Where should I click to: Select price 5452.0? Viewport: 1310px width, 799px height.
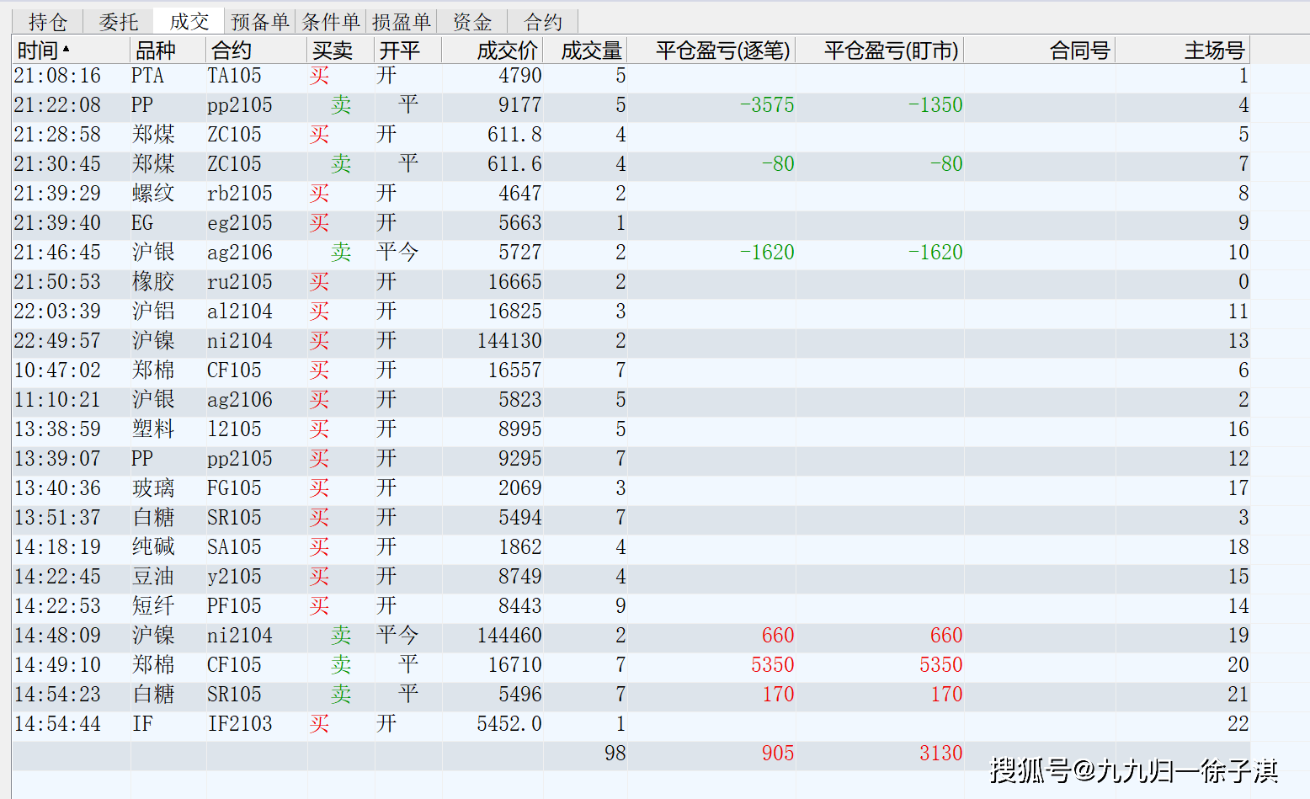point(509,724)
